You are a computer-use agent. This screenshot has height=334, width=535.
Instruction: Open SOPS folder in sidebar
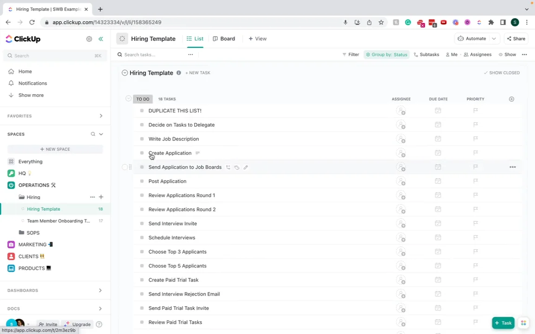pos(33,233)
